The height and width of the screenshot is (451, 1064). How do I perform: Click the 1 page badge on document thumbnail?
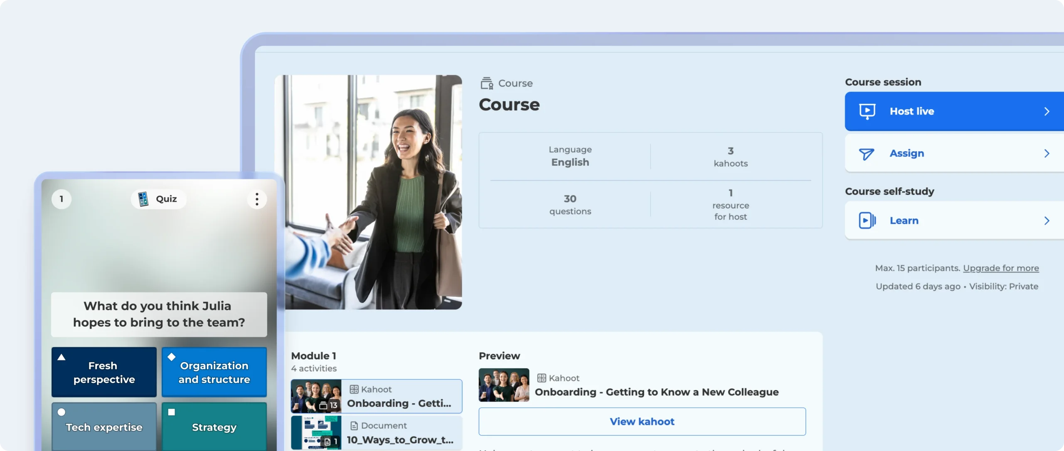[x=331, y=441]
